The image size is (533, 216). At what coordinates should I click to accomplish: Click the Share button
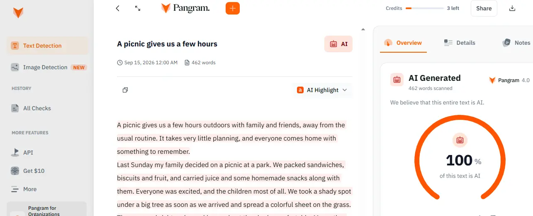[484, 8]
